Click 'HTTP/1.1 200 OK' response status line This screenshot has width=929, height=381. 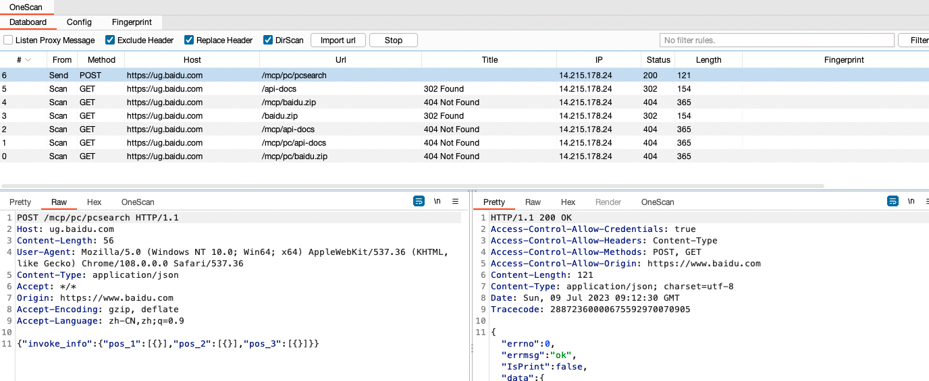531,218
